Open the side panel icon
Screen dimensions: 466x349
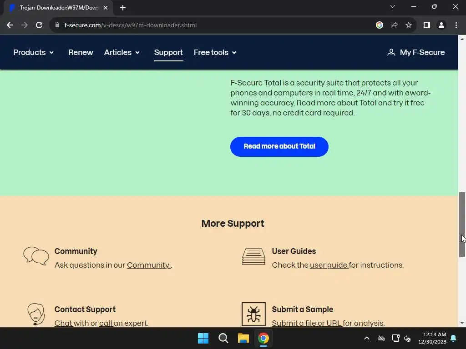(x=427, y=25)
